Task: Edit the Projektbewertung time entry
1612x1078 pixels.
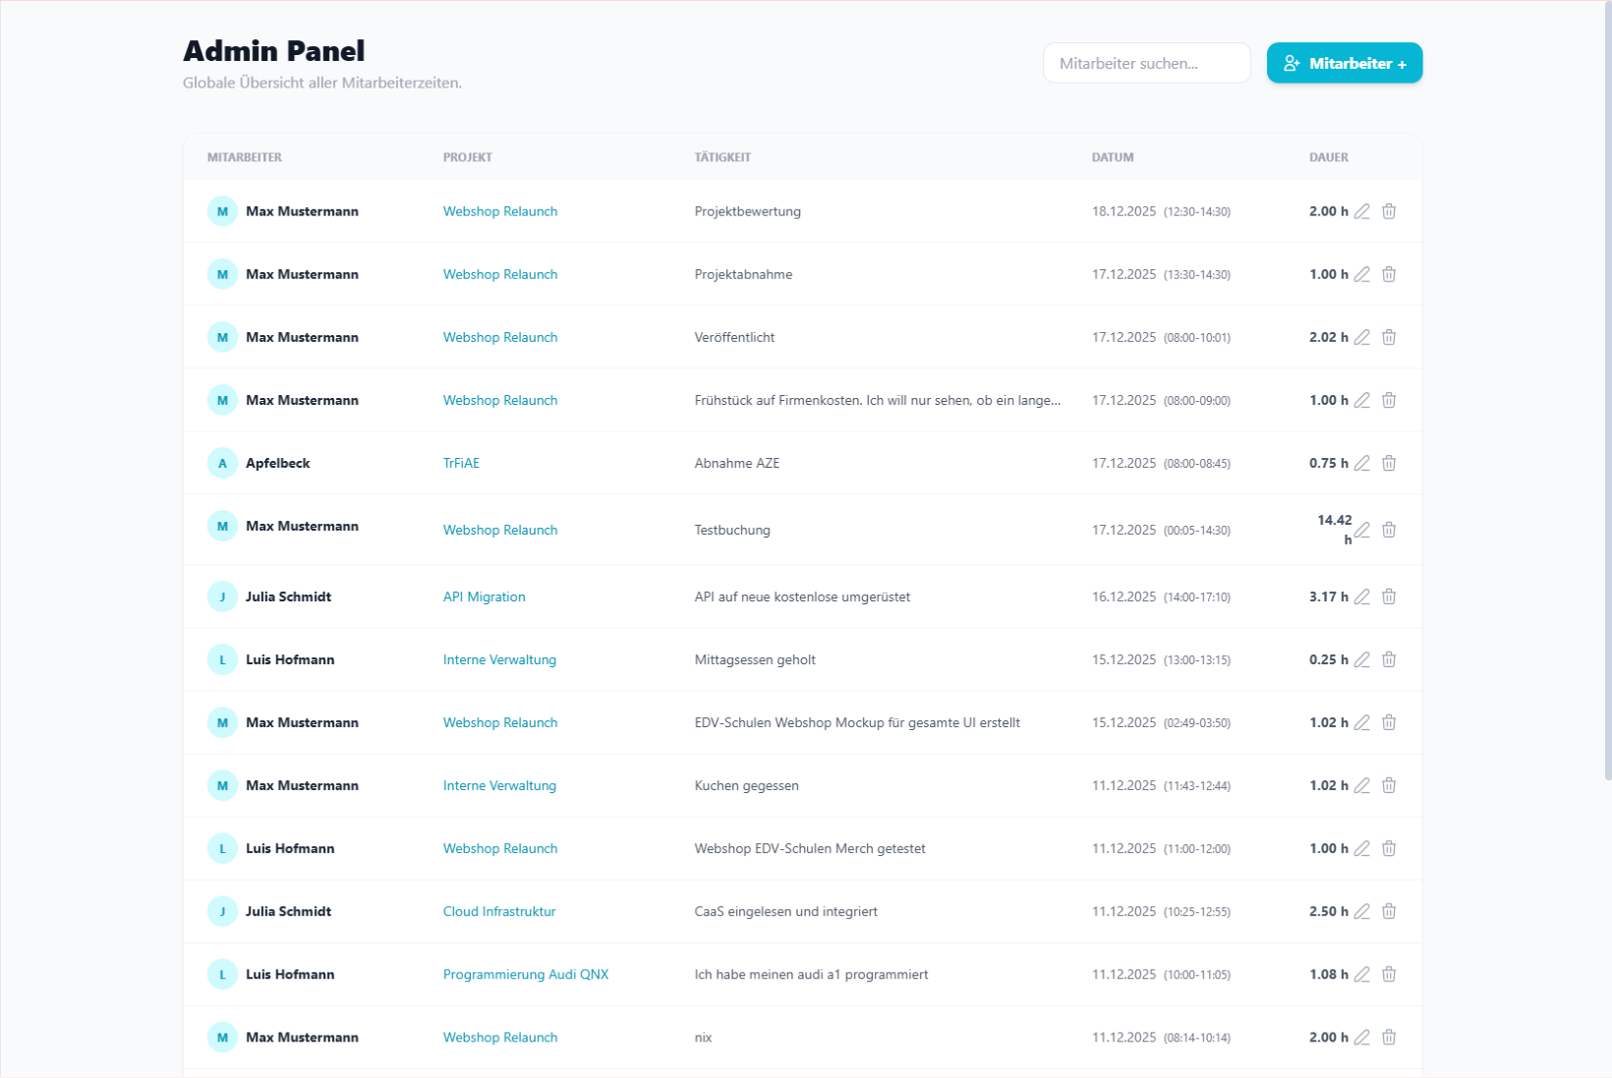Action: [1361, 211]
